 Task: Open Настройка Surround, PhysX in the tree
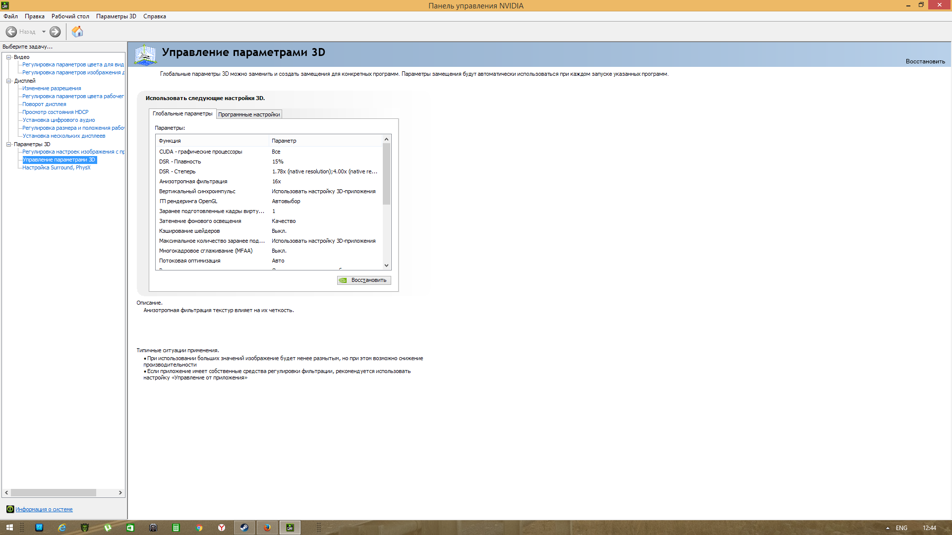coord(56,167)
